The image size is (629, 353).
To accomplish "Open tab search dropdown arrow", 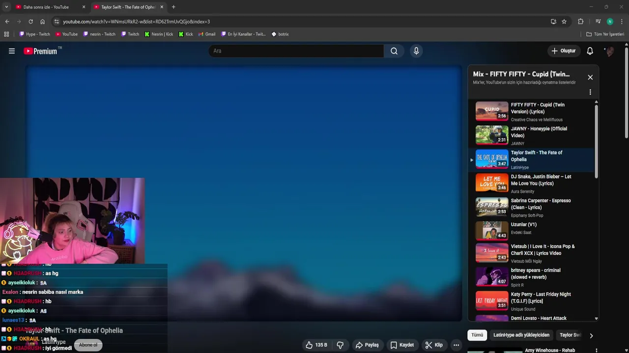I will (6, 7).
